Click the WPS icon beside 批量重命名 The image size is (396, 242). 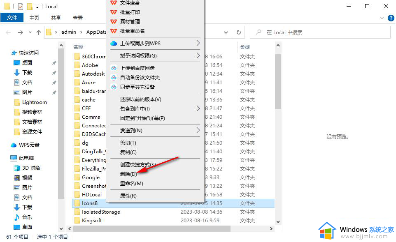114,31
